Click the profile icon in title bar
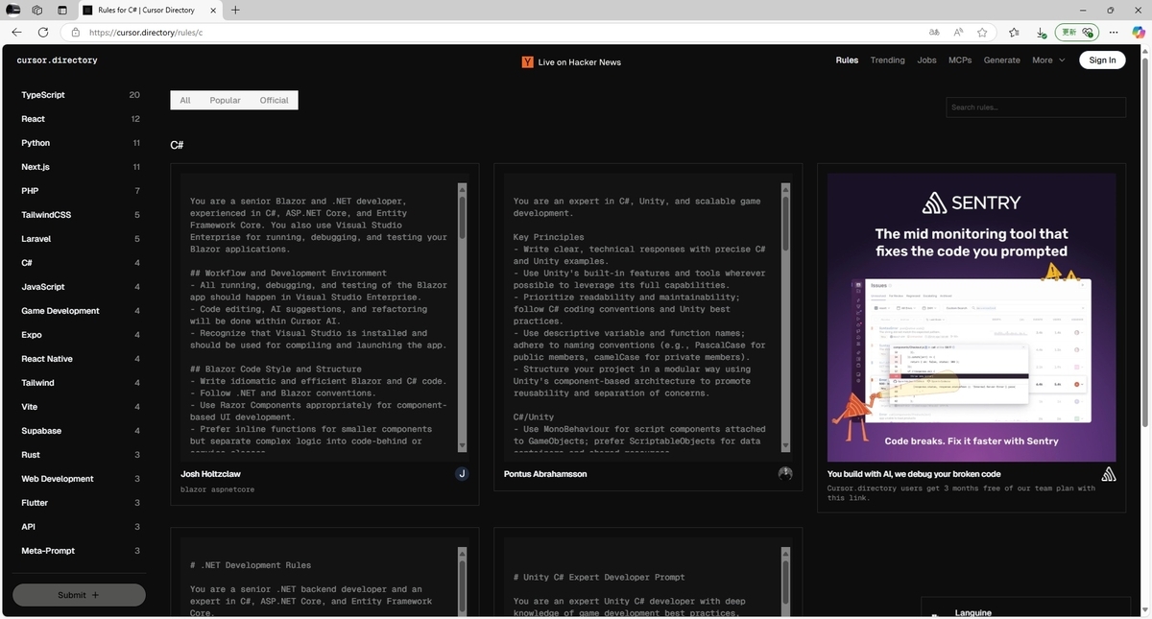 (13, 10)
